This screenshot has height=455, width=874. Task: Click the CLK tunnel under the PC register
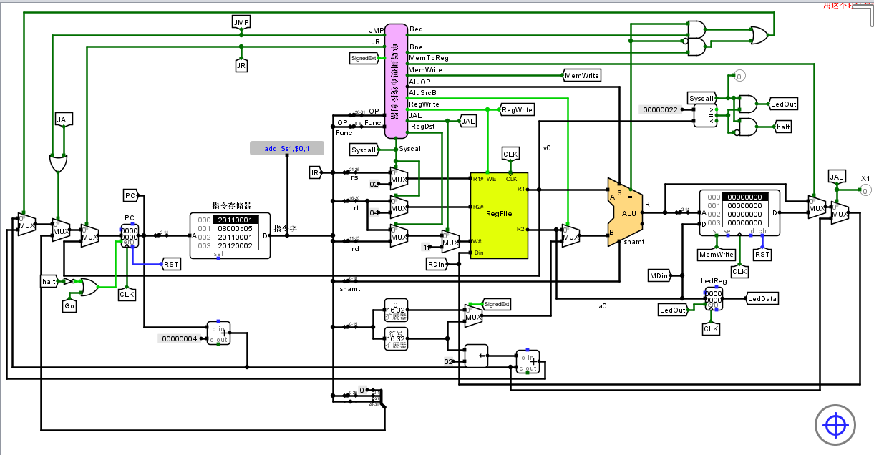[127, 294]
